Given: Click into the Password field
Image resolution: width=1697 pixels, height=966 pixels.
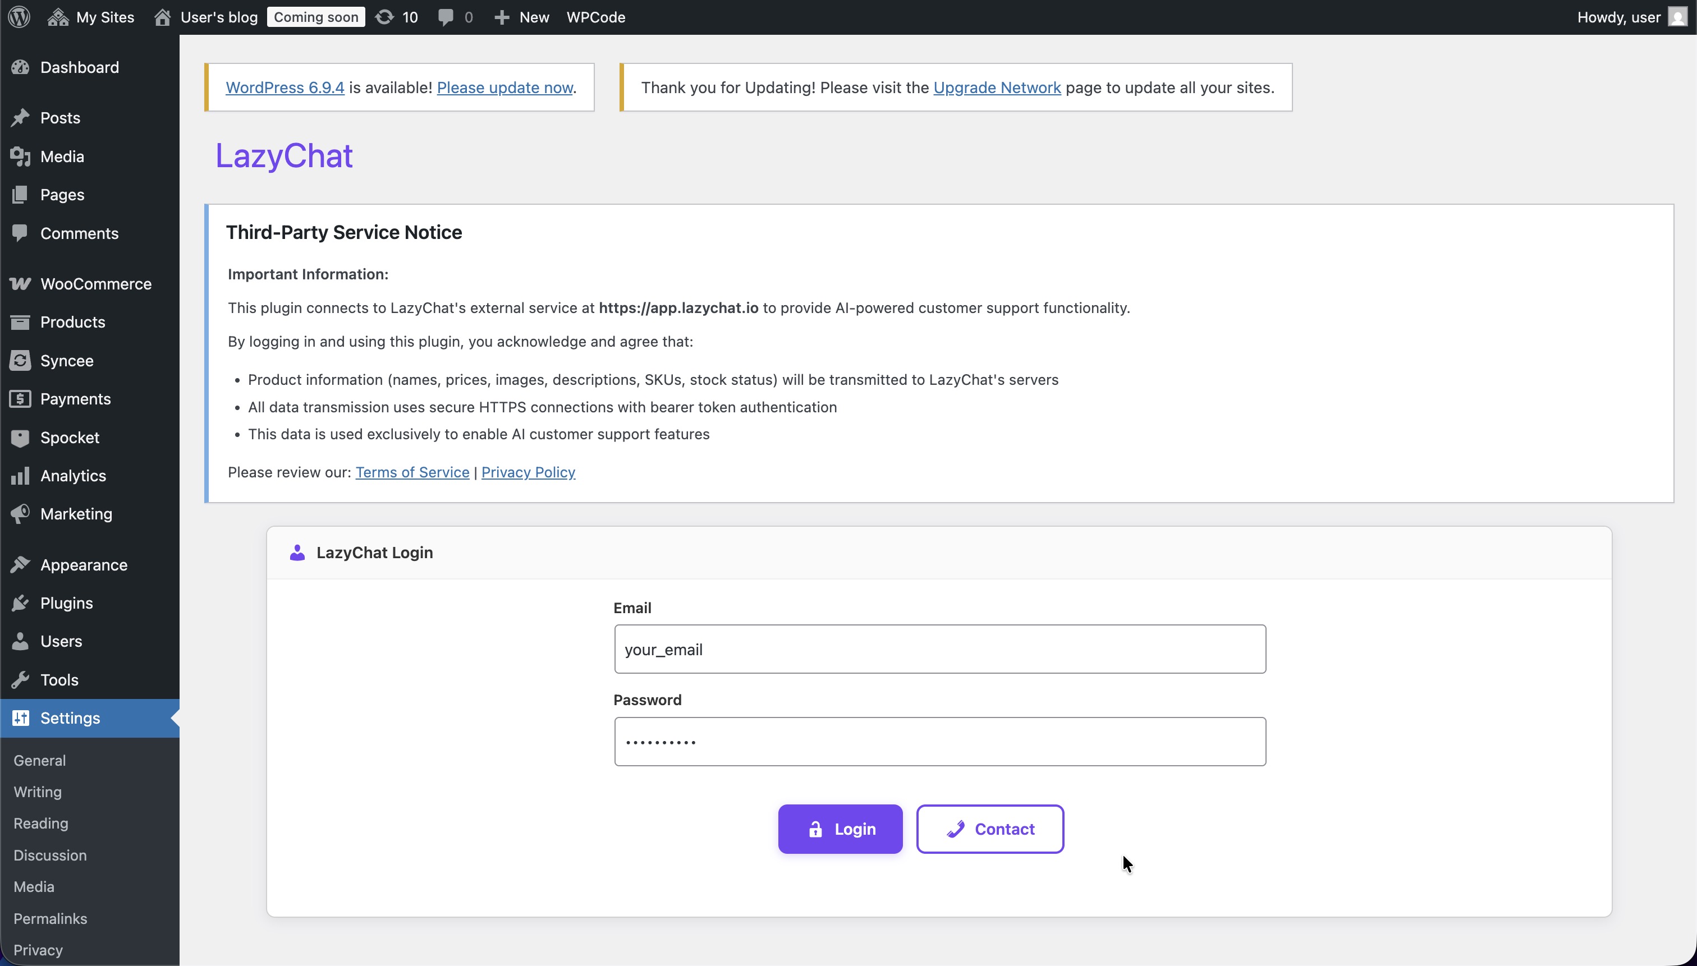Looking at the screenshot, I should pyautogui.click(x=939, y=741).
